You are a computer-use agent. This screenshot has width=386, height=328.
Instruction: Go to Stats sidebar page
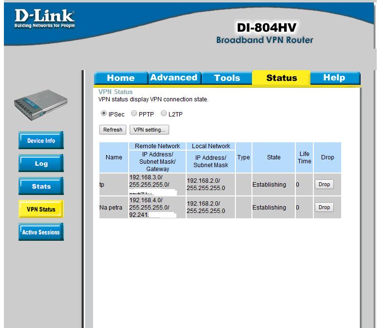pos(41,186)
